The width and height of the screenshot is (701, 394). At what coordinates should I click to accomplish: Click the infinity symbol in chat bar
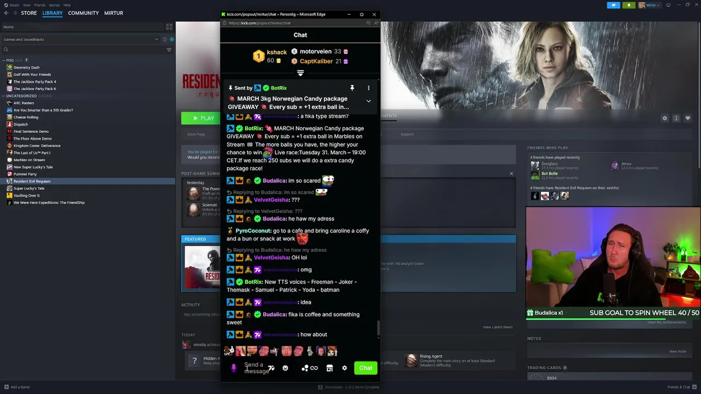314,368
